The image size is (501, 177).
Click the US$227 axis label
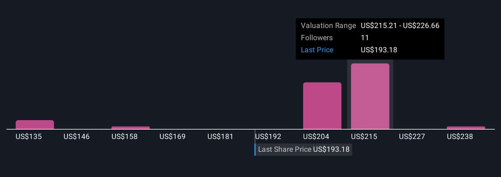[x=412, y=137]
